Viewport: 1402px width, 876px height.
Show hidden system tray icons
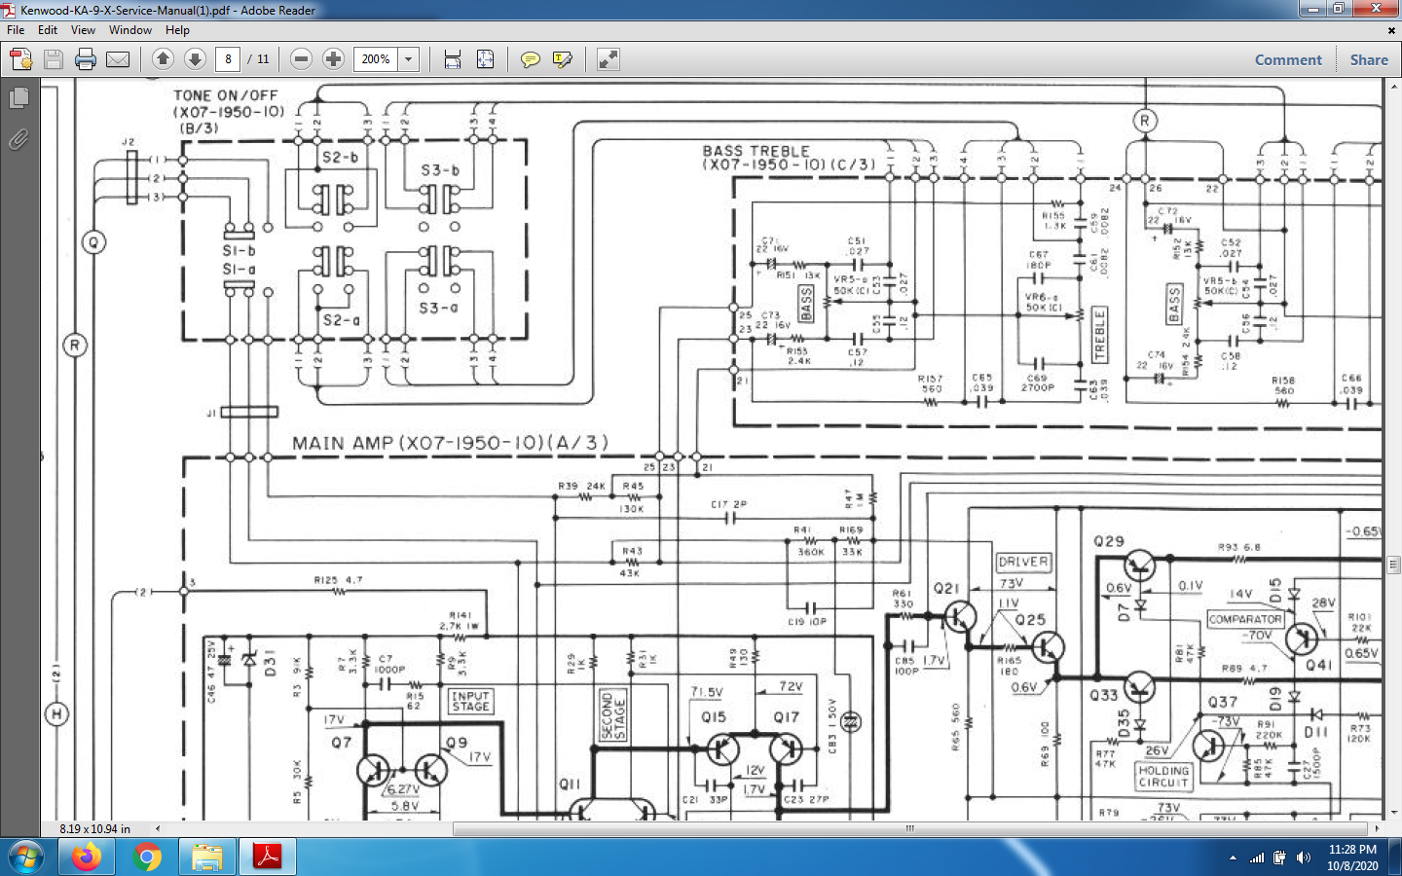(x=1233, y=858)
